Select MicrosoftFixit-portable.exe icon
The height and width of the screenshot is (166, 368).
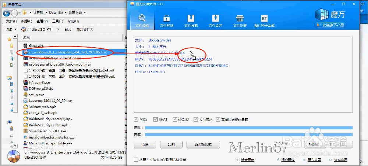tap(26, 143)
